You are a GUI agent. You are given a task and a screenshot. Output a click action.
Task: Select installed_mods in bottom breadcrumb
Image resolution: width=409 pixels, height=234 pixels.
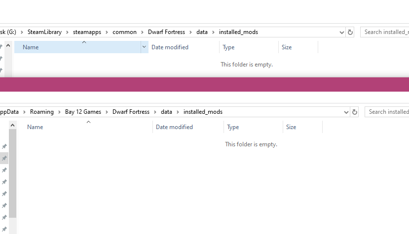point(203,112)
